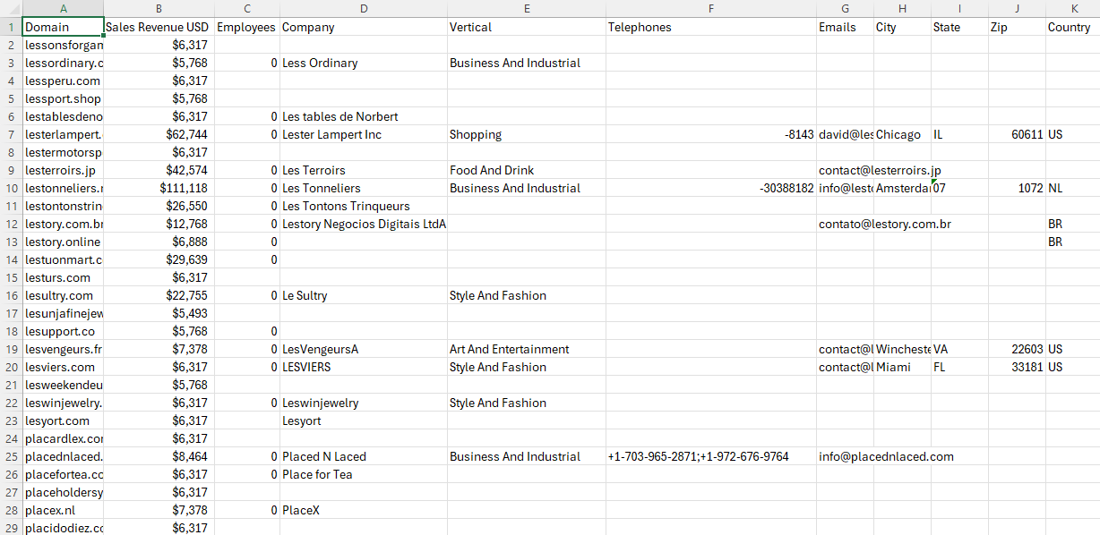1100x535 pixels.
Task: Select the "lesyort.com" domain cell
Action: tap(63, 420)
